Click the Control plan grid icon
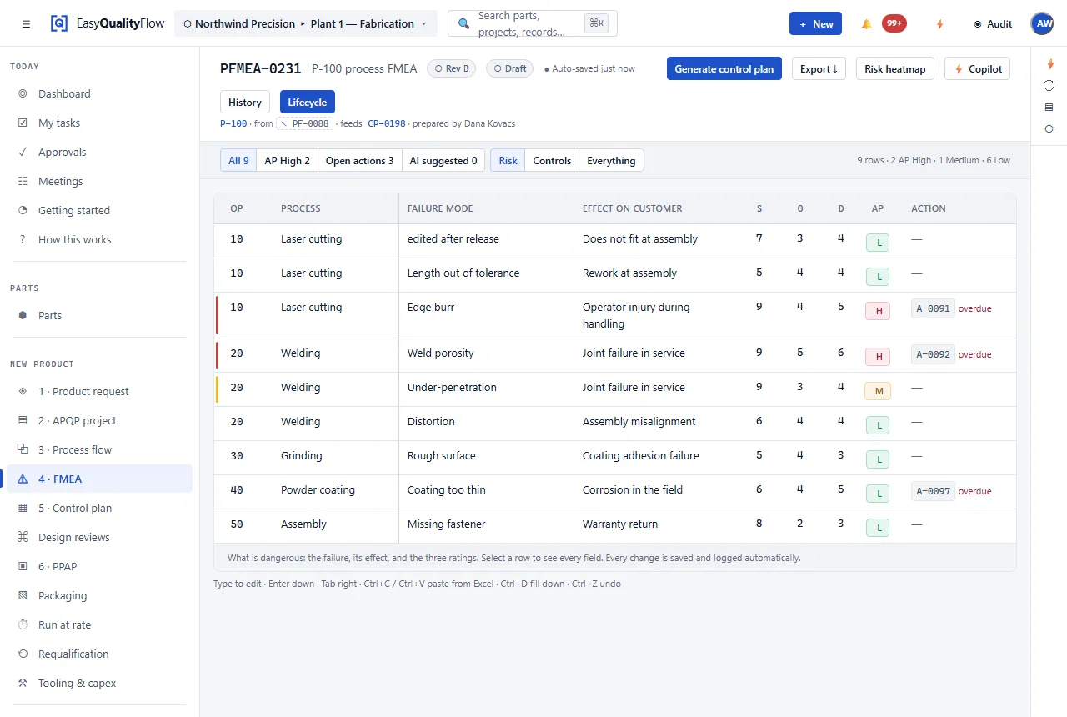 (23, 509)
